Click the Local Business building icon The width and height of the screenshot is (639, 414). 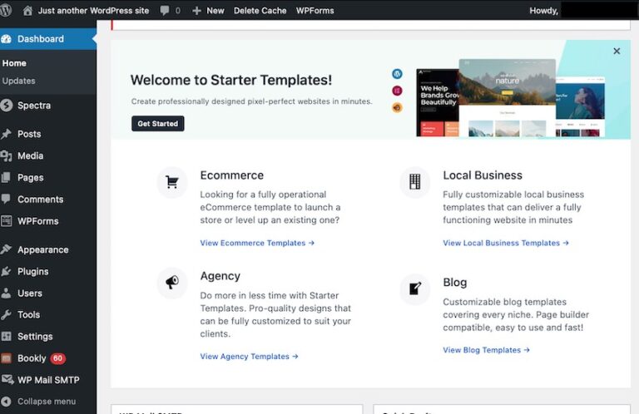(x=414, y=182)
